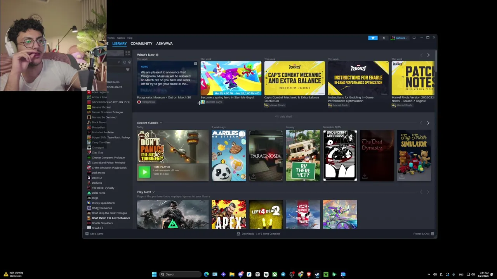Open the library category dropdown chevron
Screen dimensions: 497x279
coord(119,62)
